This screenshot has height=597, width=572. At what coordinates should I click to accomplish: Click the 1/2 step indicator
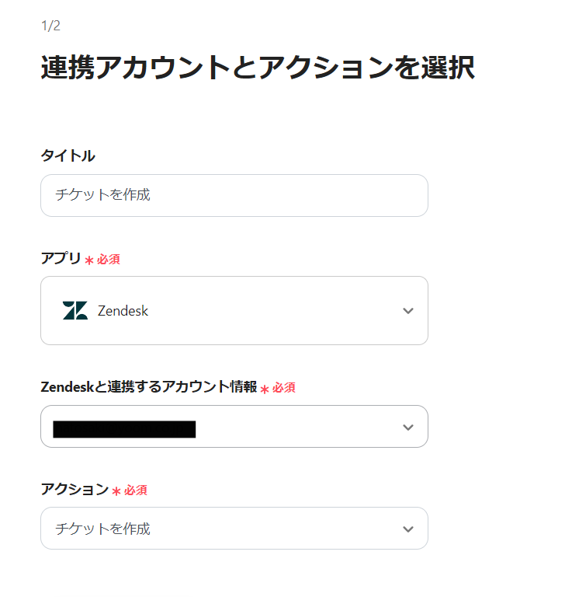point(50,26)
